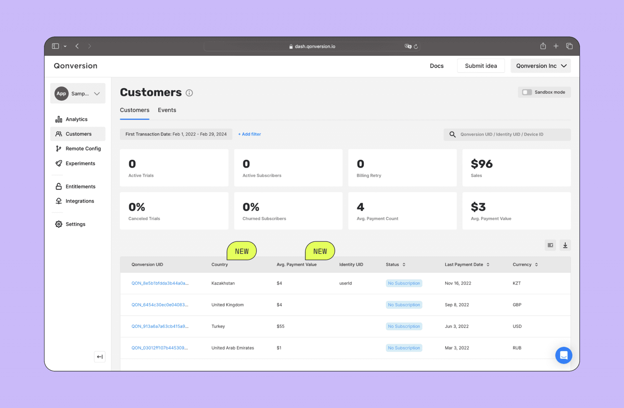Open customer QON_913a6a7a63cb415a9 details
Image resolution: width=624 pixels, height=408 pixels.
pyautogui.click(x=160, y=326)
